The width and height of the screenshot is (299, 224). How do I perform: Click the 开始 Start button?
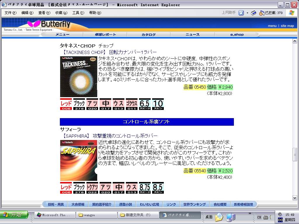coord(14,215)
